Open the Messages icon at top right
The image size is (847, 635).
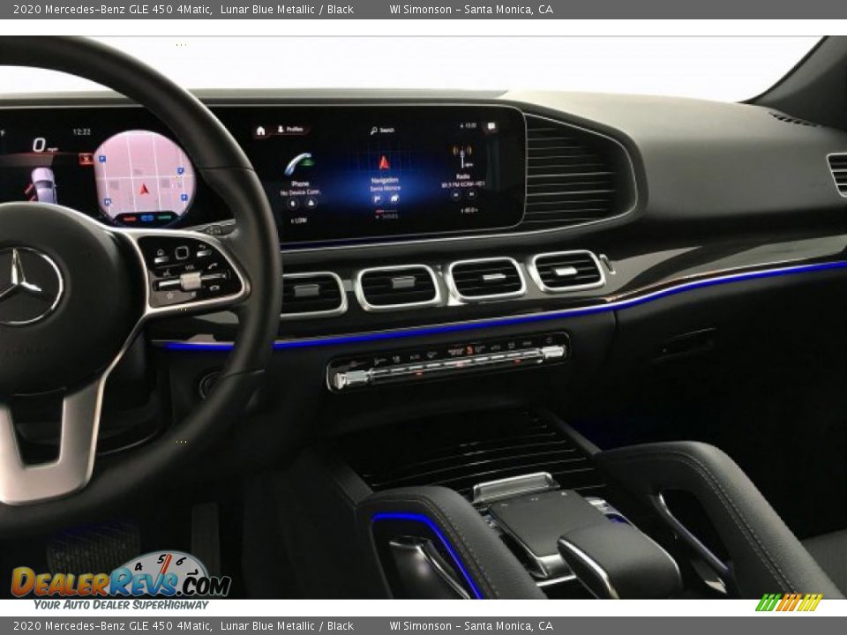tap(491, 127)
